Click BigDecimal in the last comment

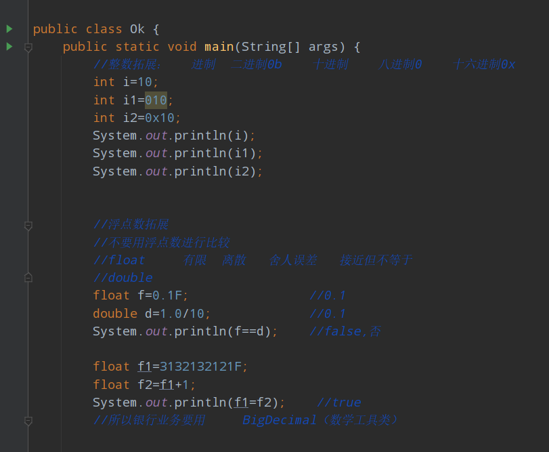click(279, 420)
